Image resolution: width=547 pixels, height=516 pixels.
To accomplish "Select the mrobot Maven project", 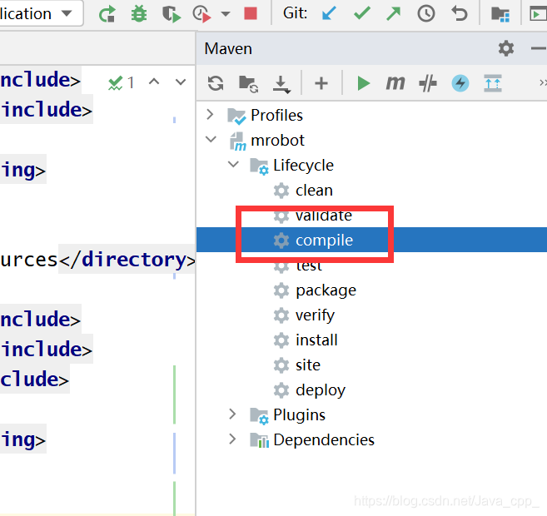I will pyautogui.click(x=277, y=140).
